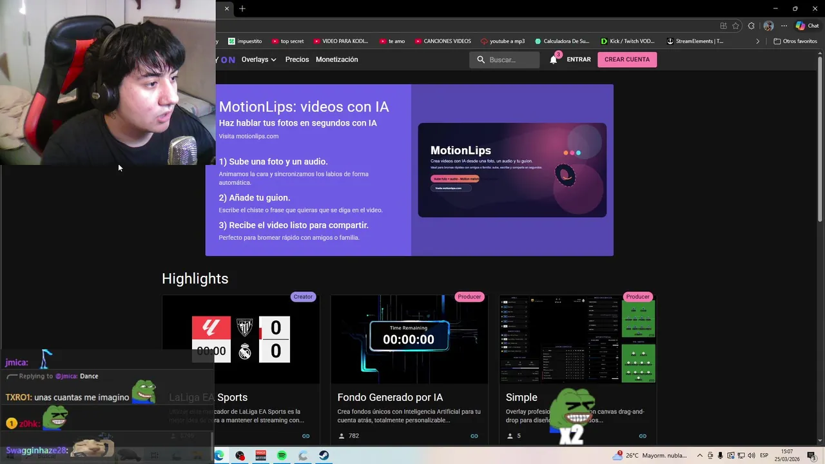
Task: Open Spotify from the taskbar
Action: (282, 456)
